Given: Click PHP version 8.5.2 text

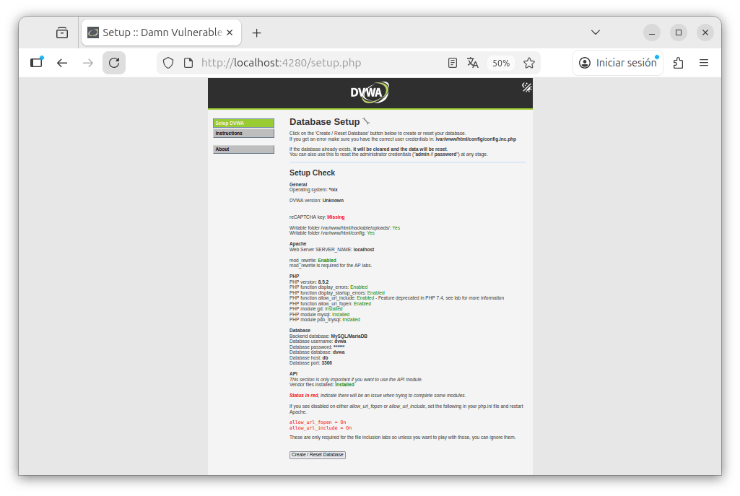Looking at the screenshot, I should pyautogui.click(x=309, y=282).
